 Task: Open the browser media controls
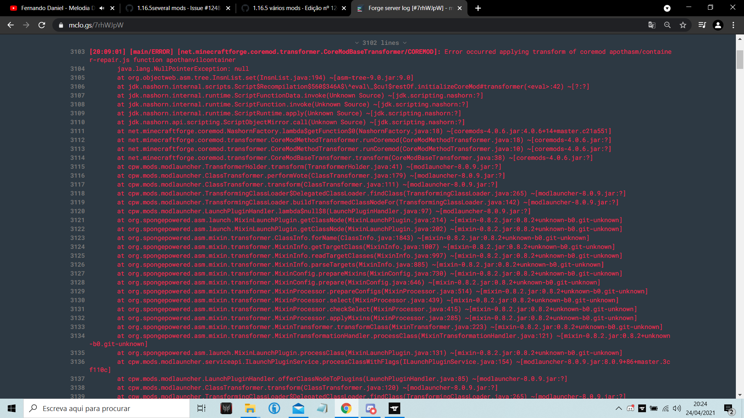point(702,25)
